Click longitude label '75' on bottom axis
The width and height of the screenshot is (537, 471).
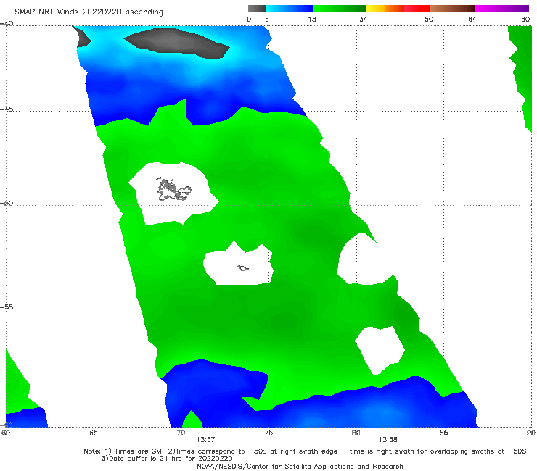[x=268, y=433]
